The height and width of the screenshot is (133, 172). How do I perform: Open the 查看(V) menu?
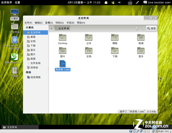(49, 23)
